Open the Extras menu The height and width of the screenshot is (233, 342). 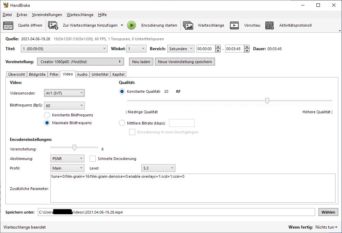22,15
